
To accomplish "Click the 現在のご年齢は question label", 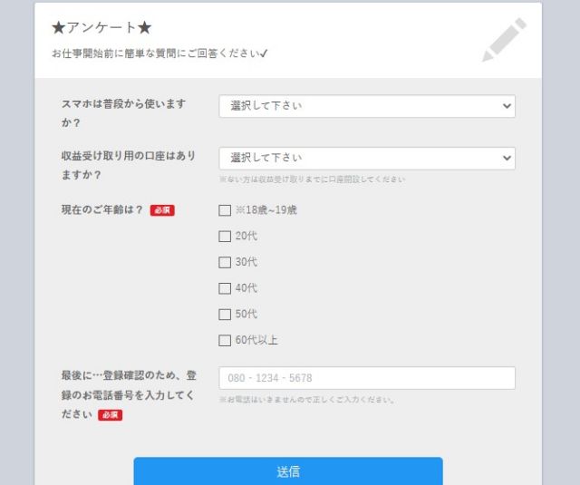I will point(101,209).
